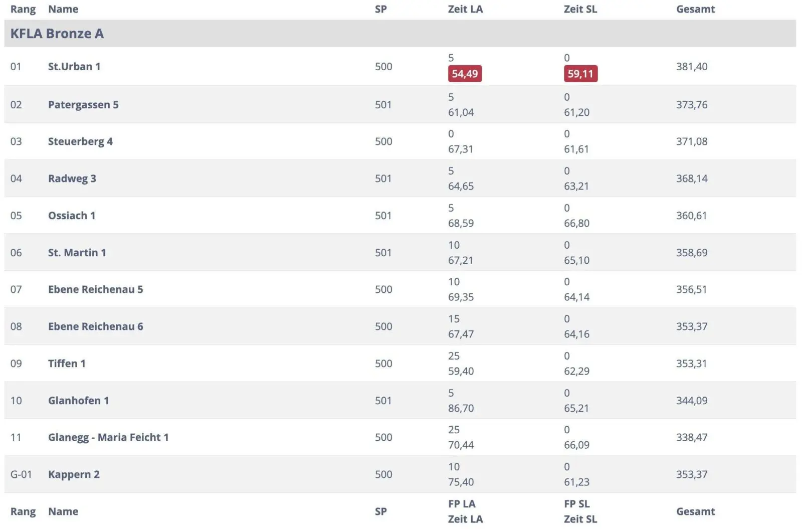Click the red 59,11 best time badge
This screenshot has width=802, height=530.
click(580, 74)
